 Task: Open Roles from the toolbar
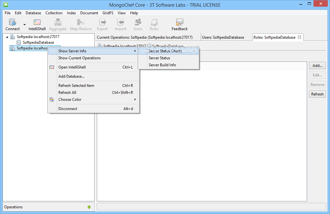[154, 24]
